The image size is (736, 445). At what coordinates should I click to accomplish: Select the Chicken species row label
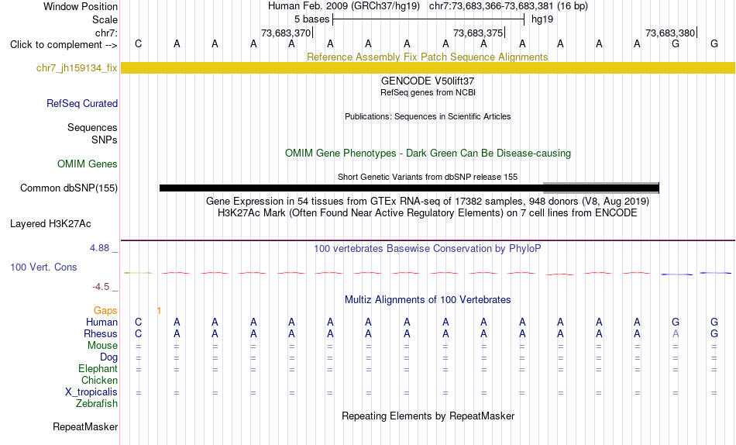(x=99, y=380)
